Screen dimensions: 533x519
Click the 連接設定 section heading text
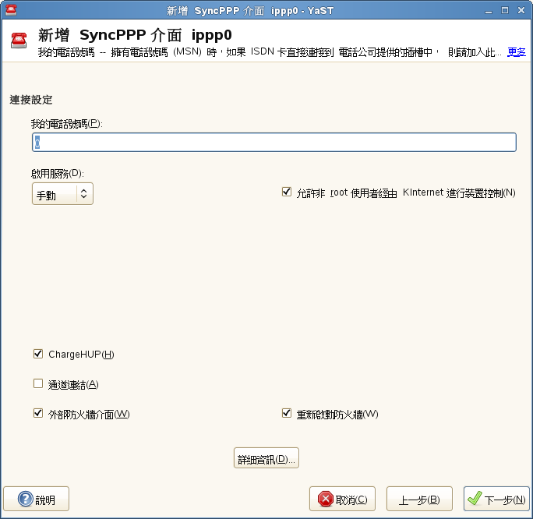31,100
